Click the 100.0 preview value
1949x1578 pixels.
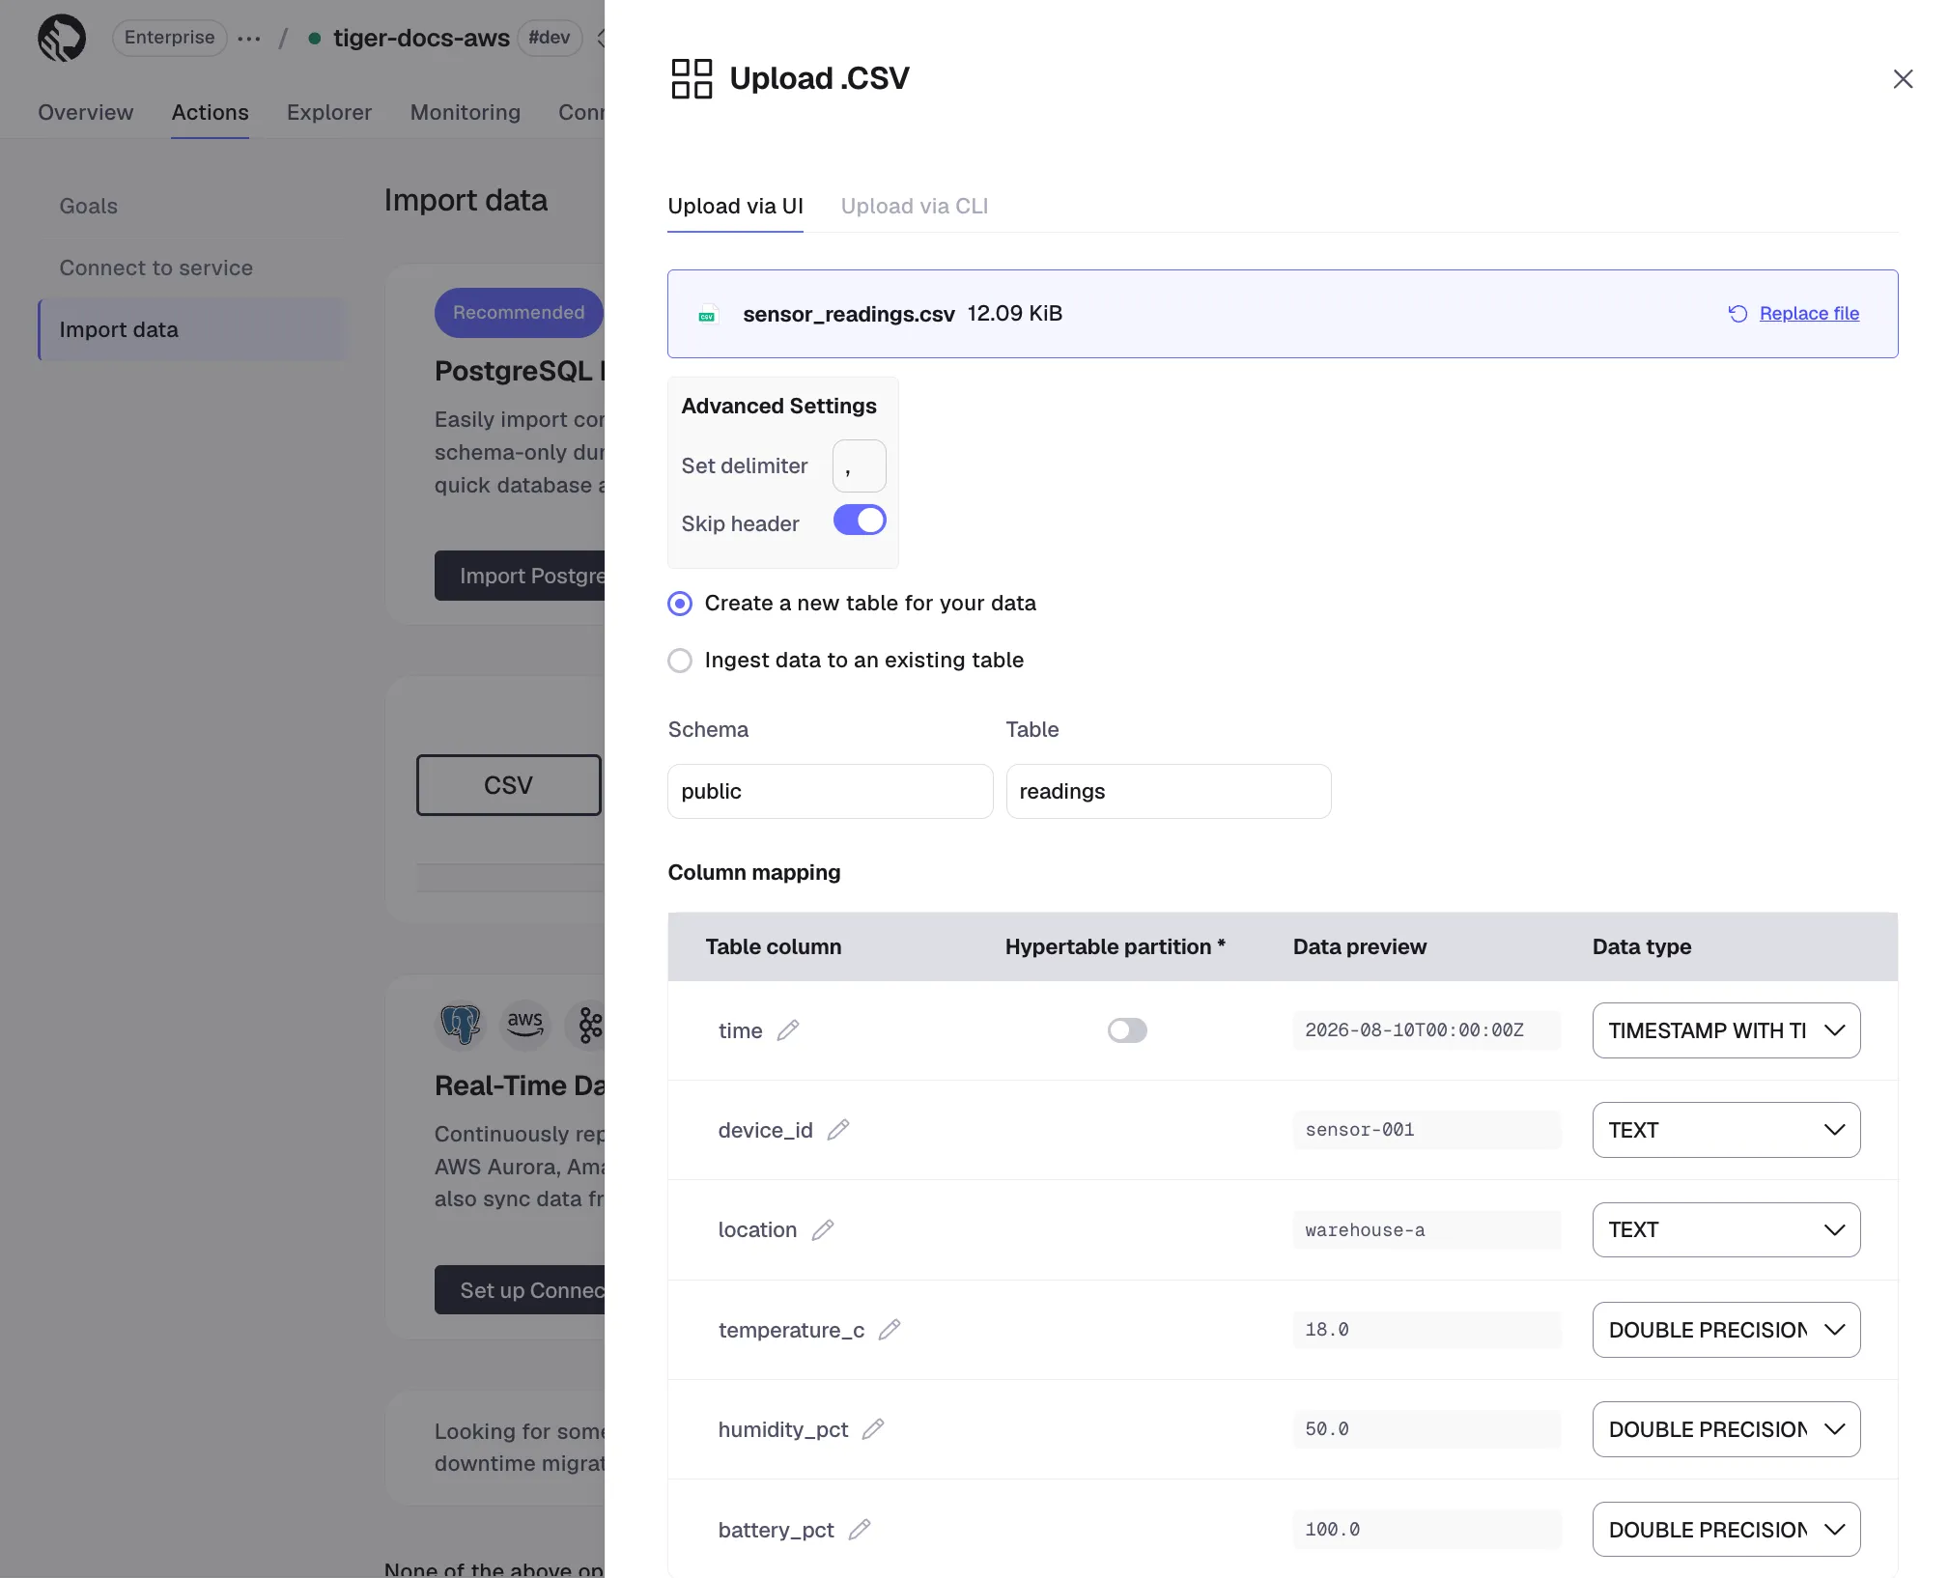[x=1426, y=1530]
